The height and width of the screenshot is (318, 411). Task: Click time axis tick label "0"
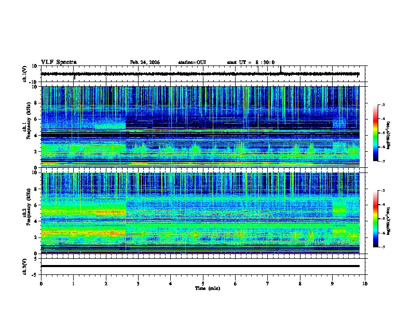(41, 284)
